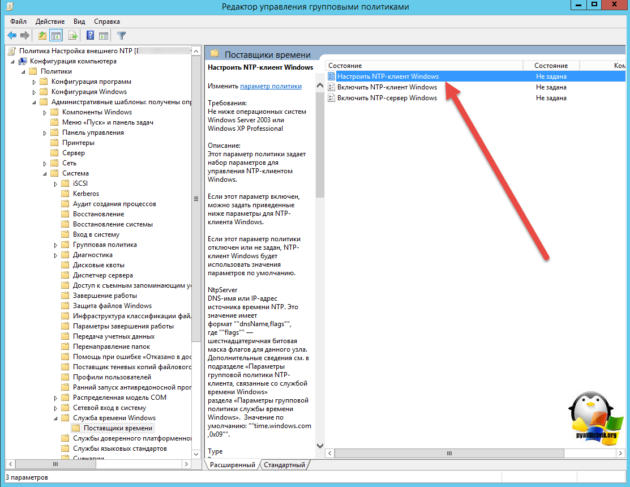Select the 'Включить NTP-клиент Windows' policy
The height and width of the screenshot is (487, 630).
387,87
